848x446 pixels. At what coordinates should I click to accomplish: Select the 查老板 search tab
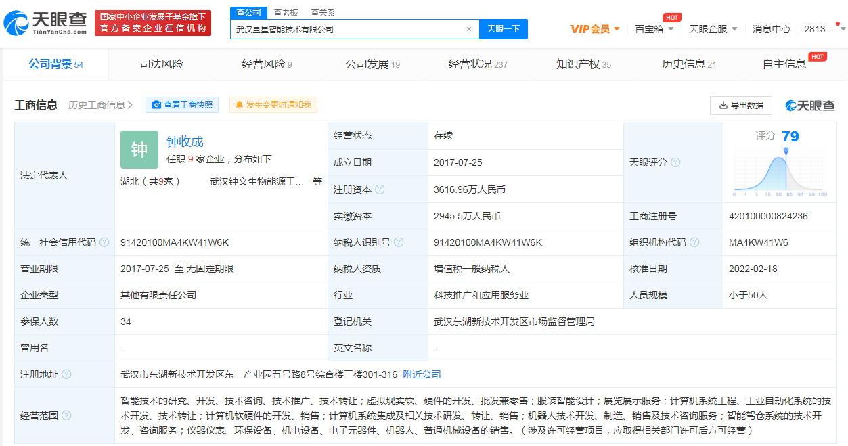point(286,13)
